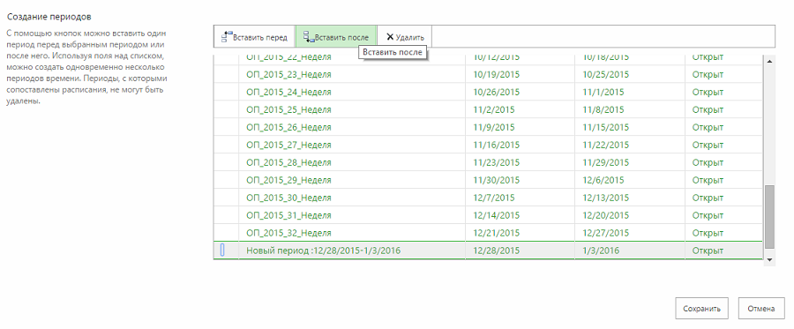Click Открыт status in Новый период row
The height and width of the screenshot is (329, 794).
708,250
